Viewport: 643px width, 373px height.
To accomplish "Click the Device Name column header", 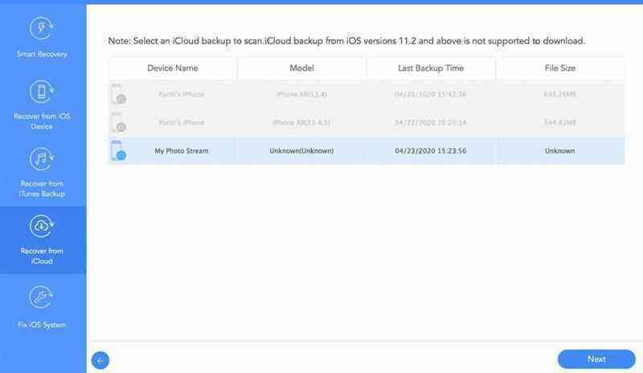I will pos(173,68).
